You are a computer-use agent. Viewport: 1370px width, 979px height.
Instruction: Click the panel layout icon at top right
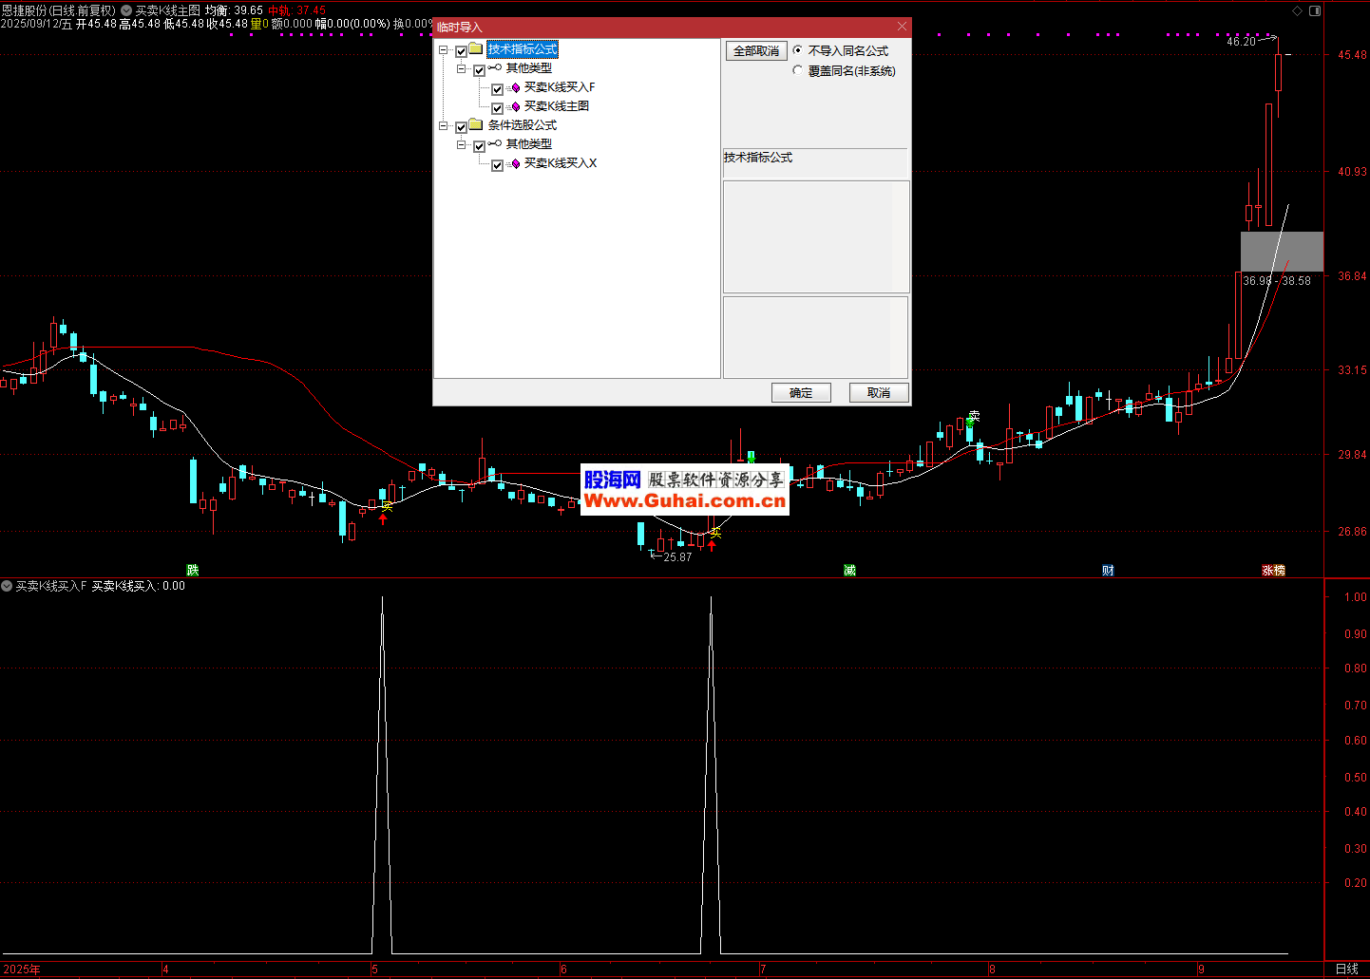(x=1315, y=10)
